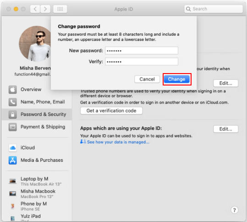
Task: Click the Yulz iPad device icon
Action: click(x=13, y=218)
